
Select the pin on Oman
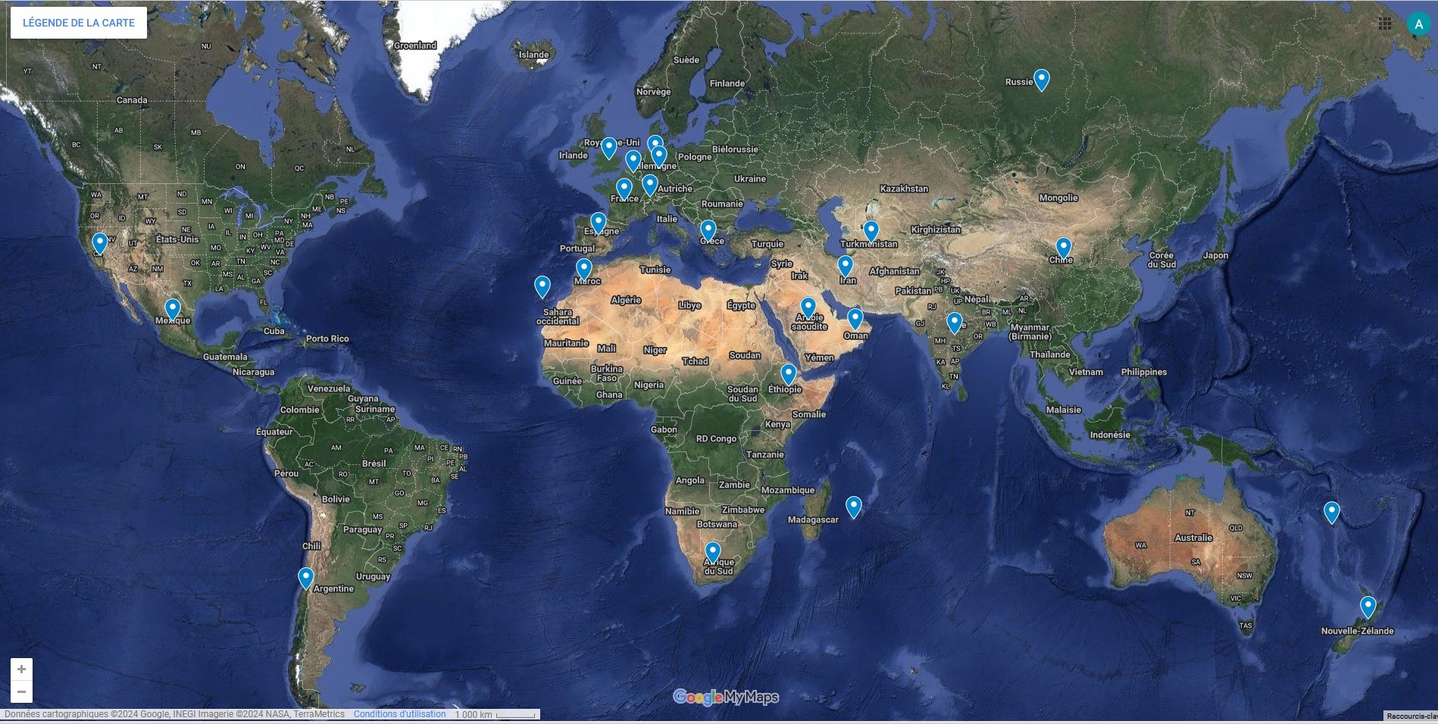(855, 318)
